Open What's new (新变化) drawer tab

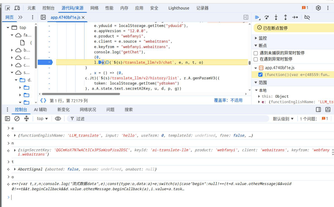[64, 110]
